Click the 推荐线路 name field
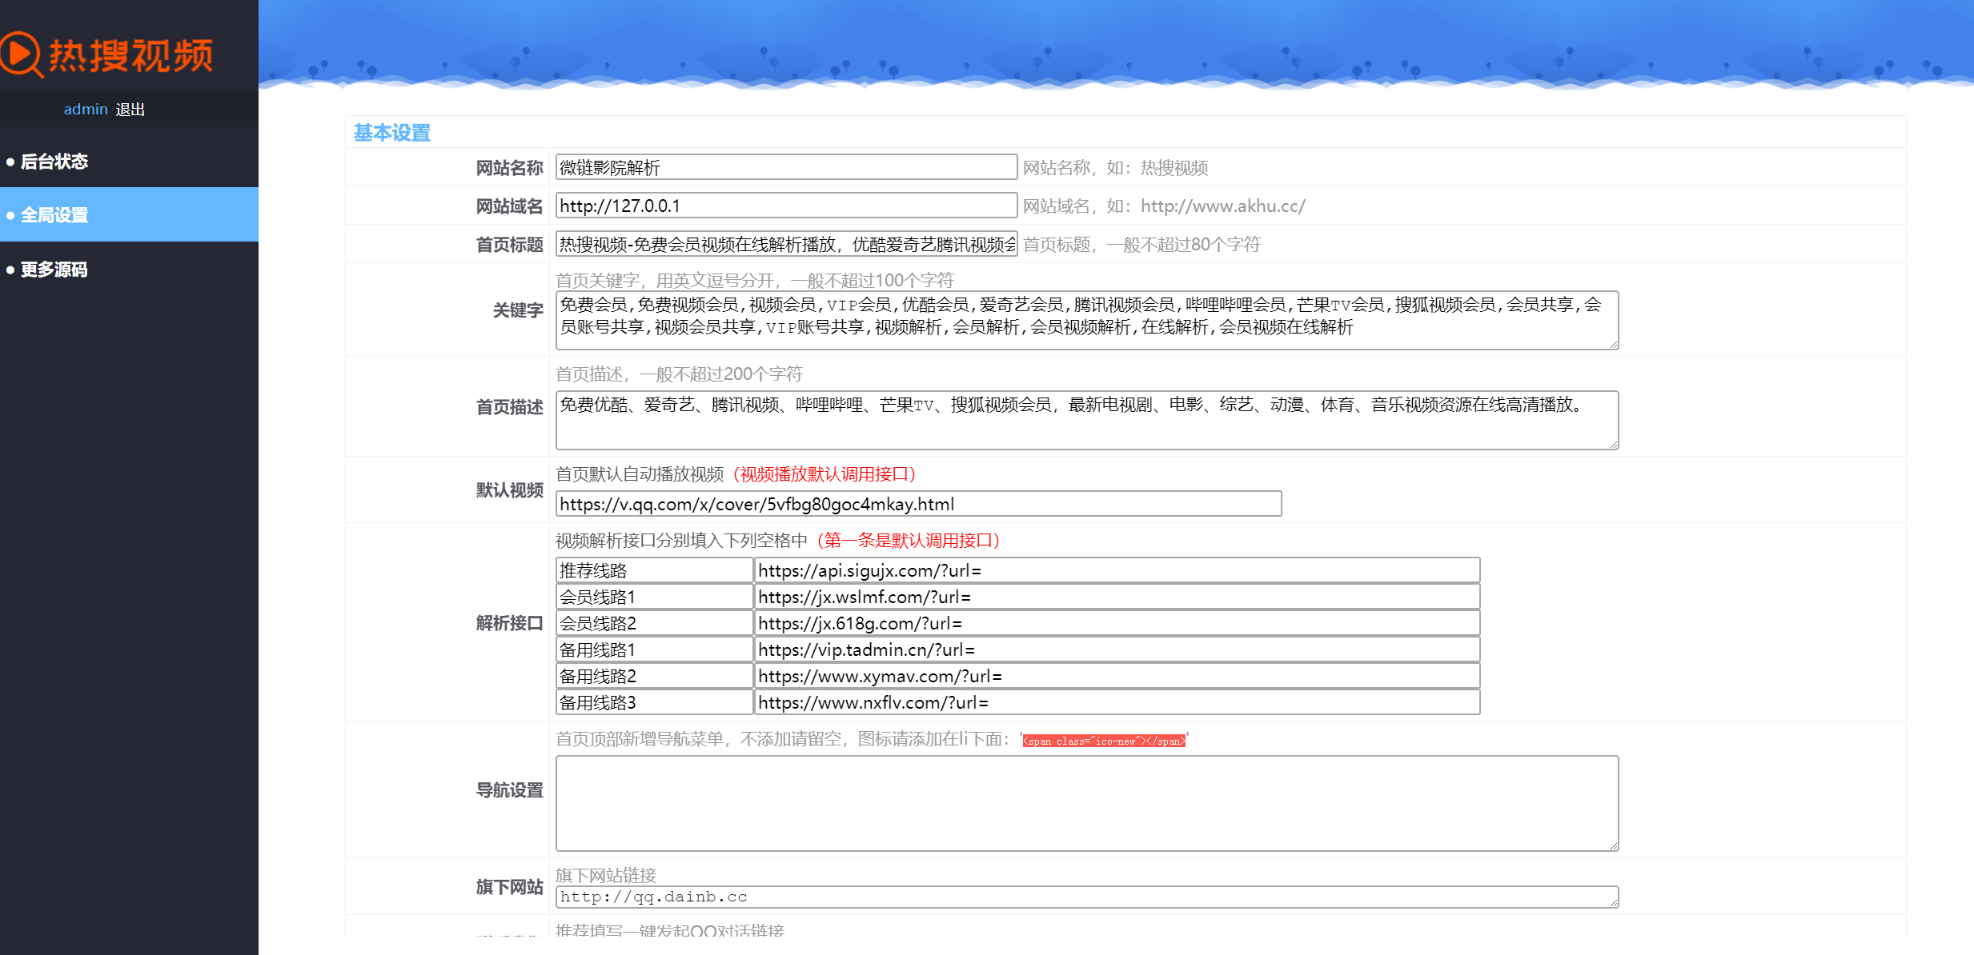The height and width of the screenshot is (955, 1974). pyautogui.click(x=653, y=570)
